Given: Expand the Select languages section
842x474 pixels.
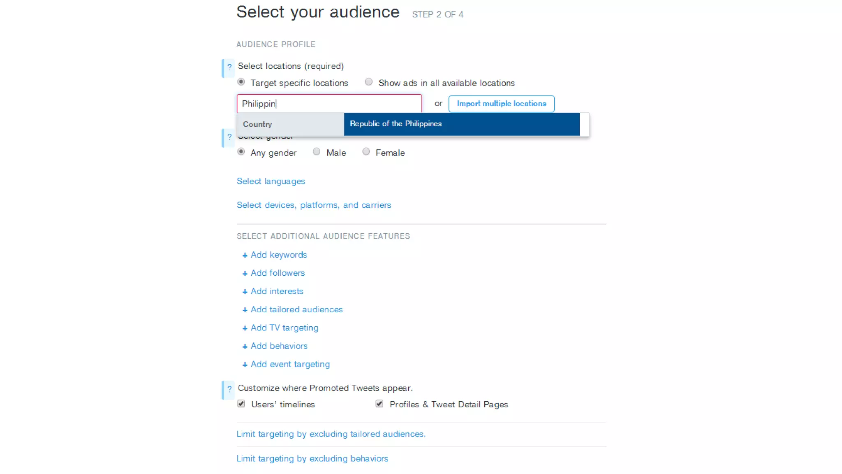Looking at the screenshot, I should click(x=271, y=181).
